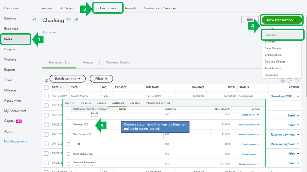Open Dashboard in the sidebar
The height and width of the screenshot is (172, 307).
tap(12, 8)
